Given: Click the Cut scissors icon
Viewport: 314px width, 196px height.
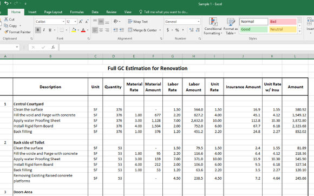Looking at the screenshot, I should click(x=6, y=19).
